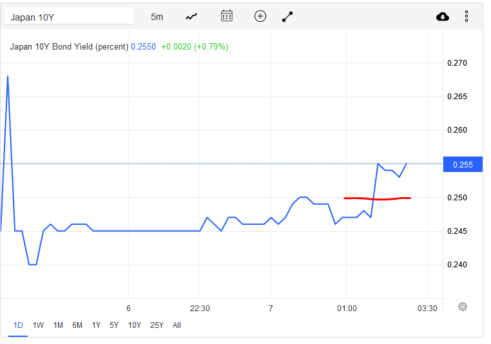This screenshot has height=344, width=491.
Task: Switch to the 1M time range
Action: pyautogui.click(x=58, y=325)
